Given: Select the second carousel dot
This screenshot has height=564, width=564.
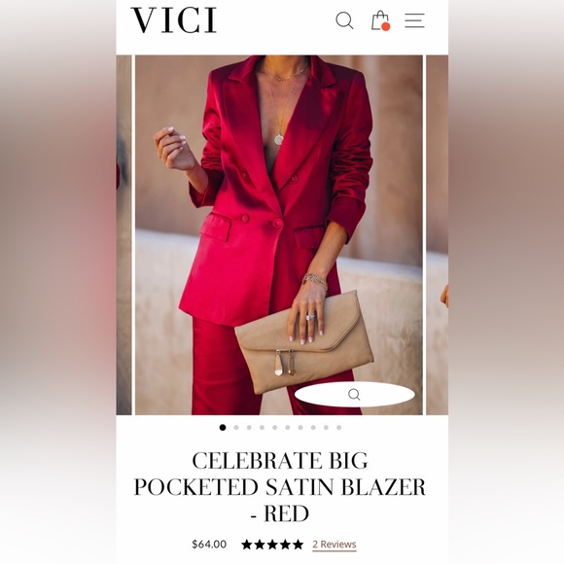Looking at the screenshot, I should (x=236, y=427).
